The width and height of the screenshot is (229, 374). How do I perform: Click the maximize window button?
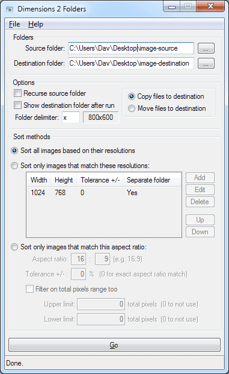(188, 7)
